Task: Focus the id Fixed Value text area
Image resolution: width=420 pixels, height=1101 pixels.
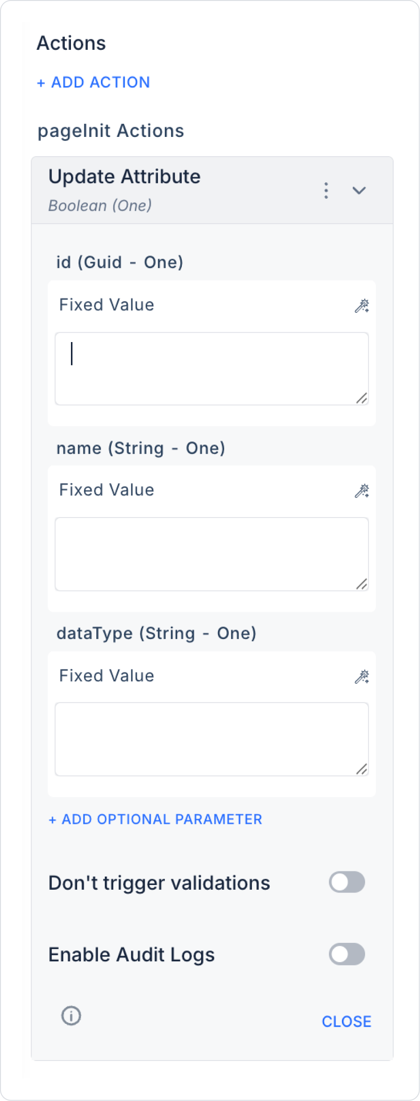Action: pos(211,368)
